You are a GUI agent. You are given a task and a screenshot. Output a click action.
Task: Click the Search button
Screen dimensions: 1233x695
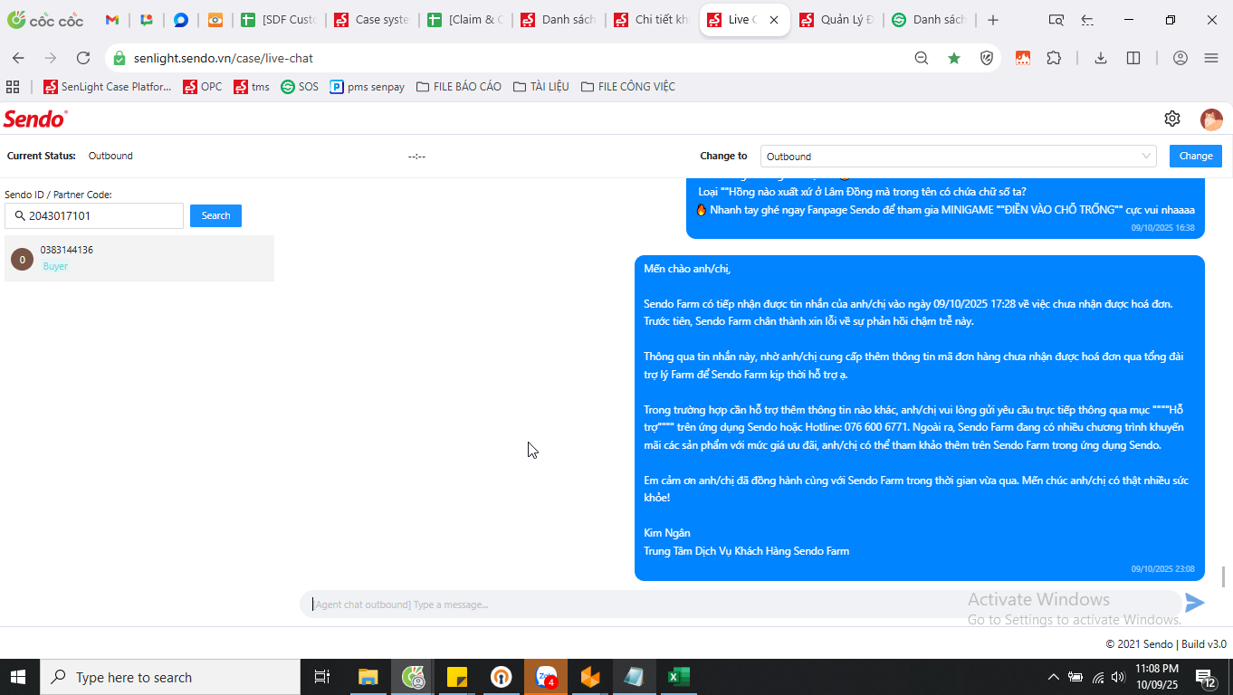[215, 215]
